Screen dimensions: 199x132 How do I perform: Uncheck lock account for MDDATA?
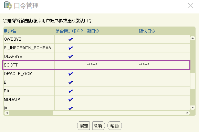pyautogui.click(x=71, y=100)
